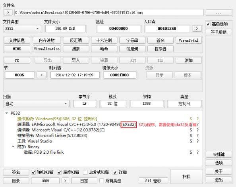Screen dimensions: 236x187
Task: Click the 目录 directory button
Action: click(16, 181)
